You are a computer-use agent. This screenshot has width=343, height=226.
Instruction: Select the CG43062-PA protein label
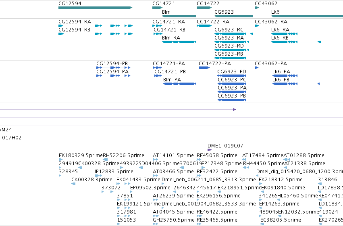pos(271,64)
